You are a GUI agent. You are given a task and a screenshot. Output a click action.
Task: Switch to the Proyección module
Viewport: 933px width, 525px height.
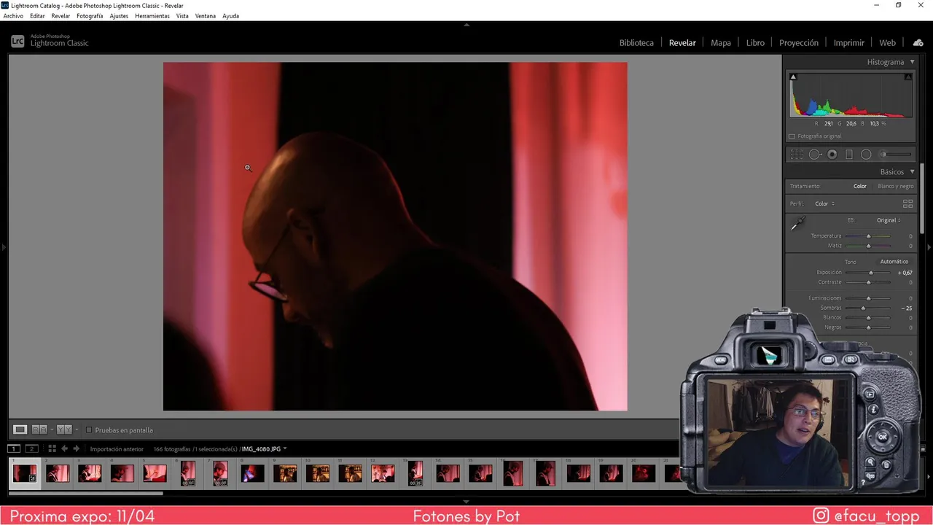[799, 43]
